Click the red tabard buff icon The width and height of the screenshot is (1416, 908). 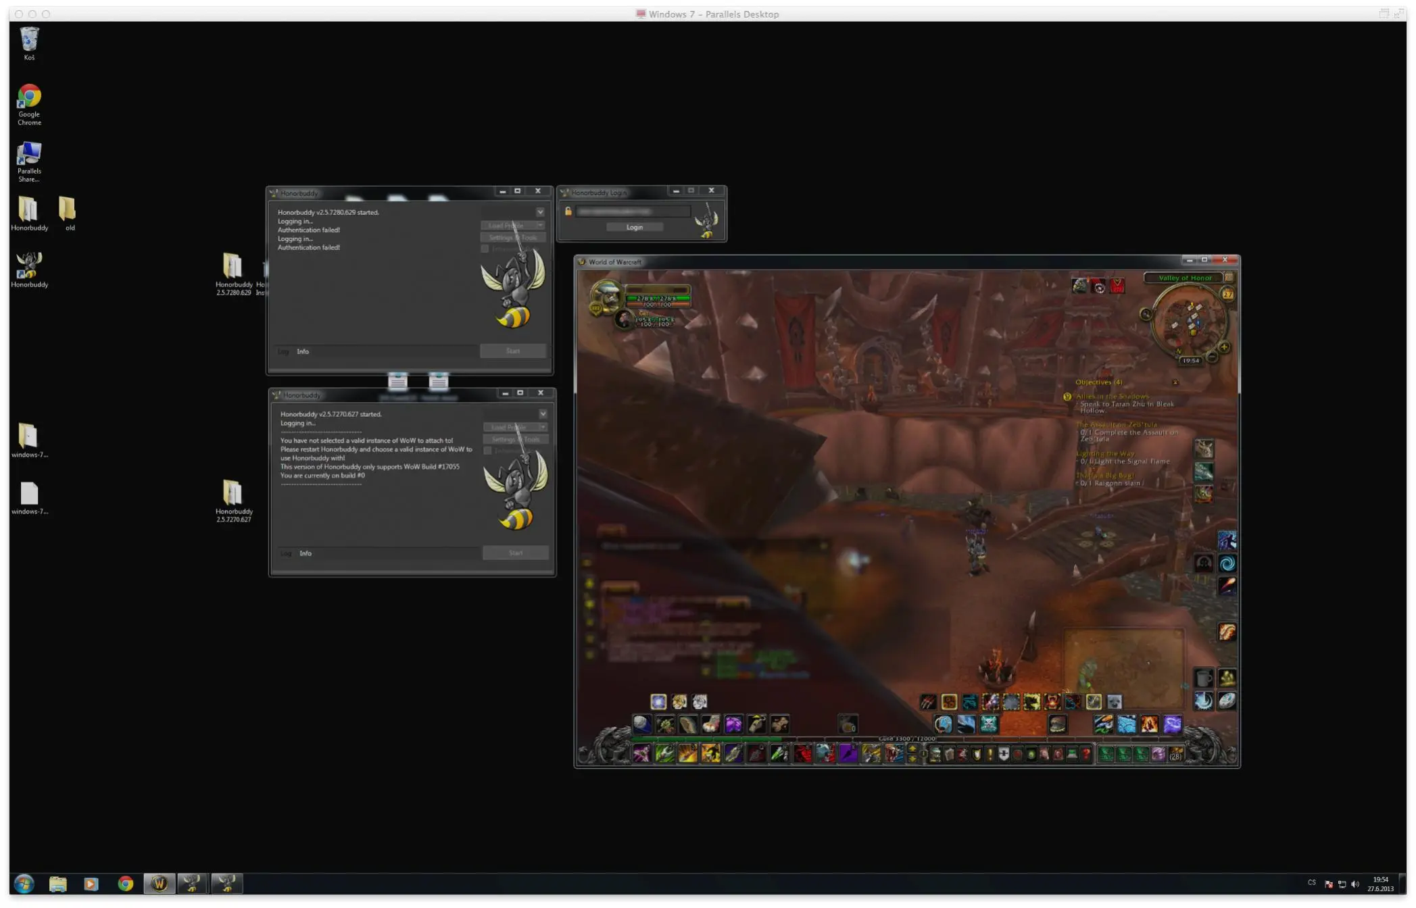pos(1117,286)
